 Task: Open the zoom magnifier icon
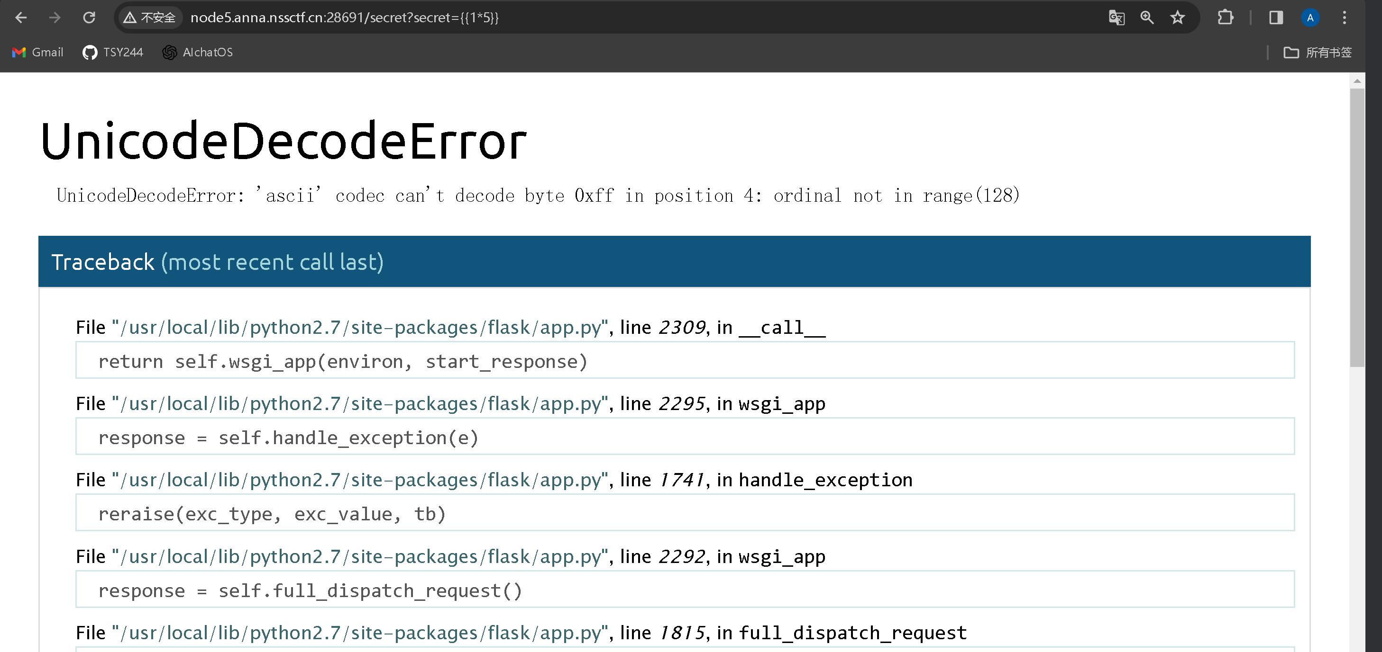pos(1147,18)
